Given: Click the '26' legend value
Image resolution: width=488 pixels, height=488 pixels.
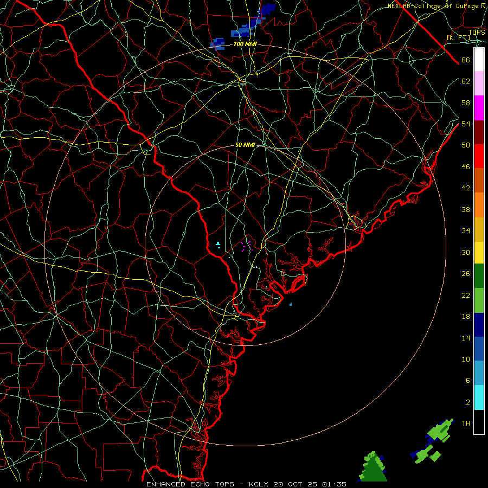Looking at the screenshot, I should (466, 274).
